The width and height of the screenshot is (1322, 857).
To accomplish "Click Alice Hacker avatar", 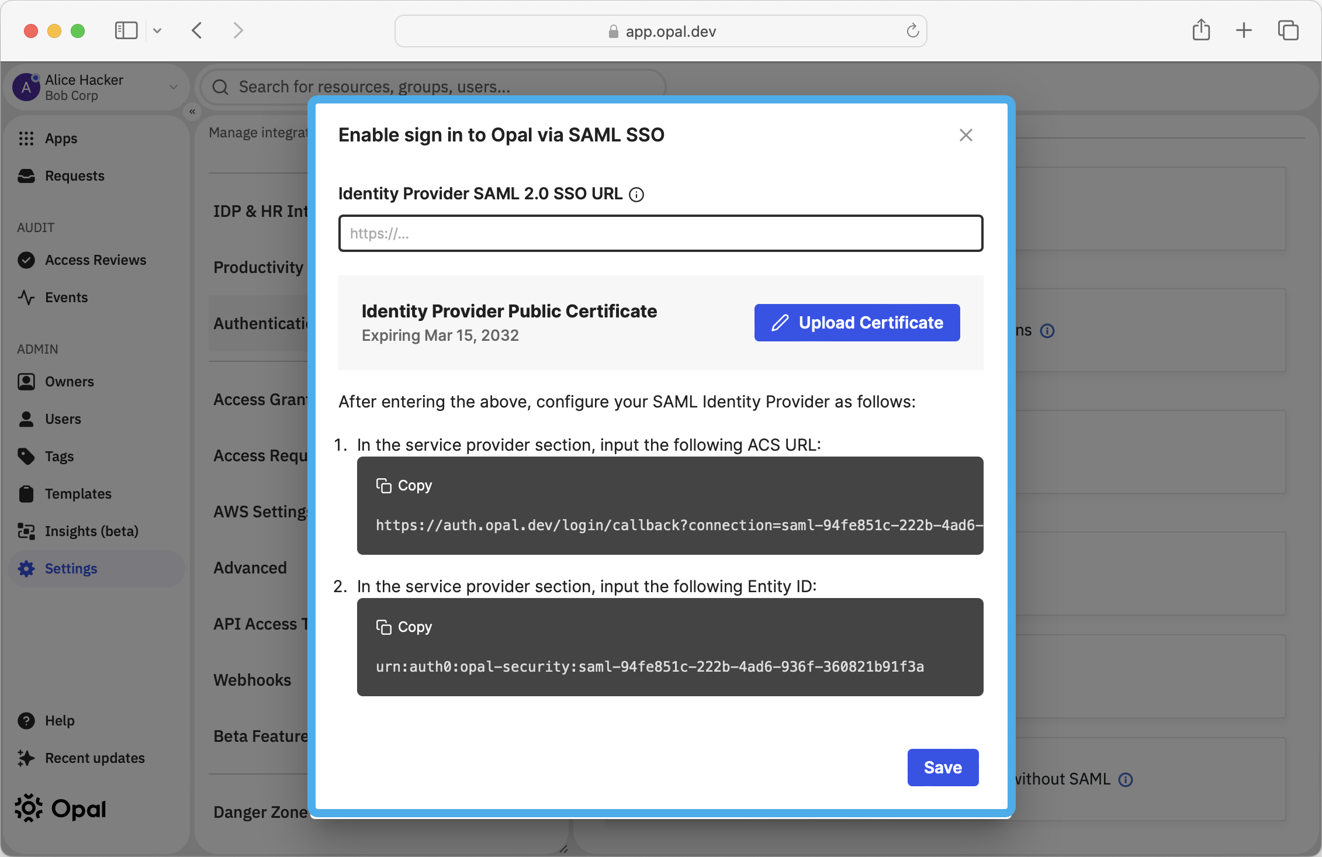I will 26,87.
